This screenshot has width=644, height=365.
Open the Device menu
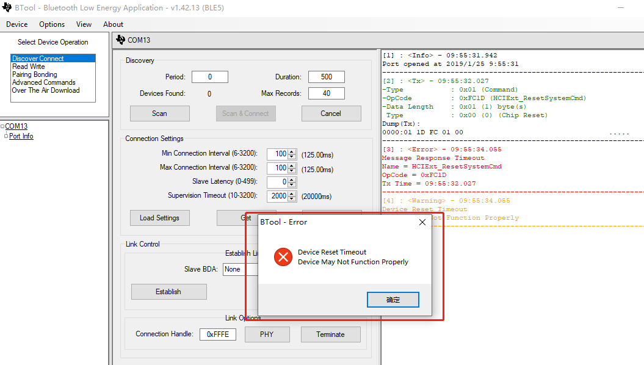pyautogui.click(x=17, y=24)
